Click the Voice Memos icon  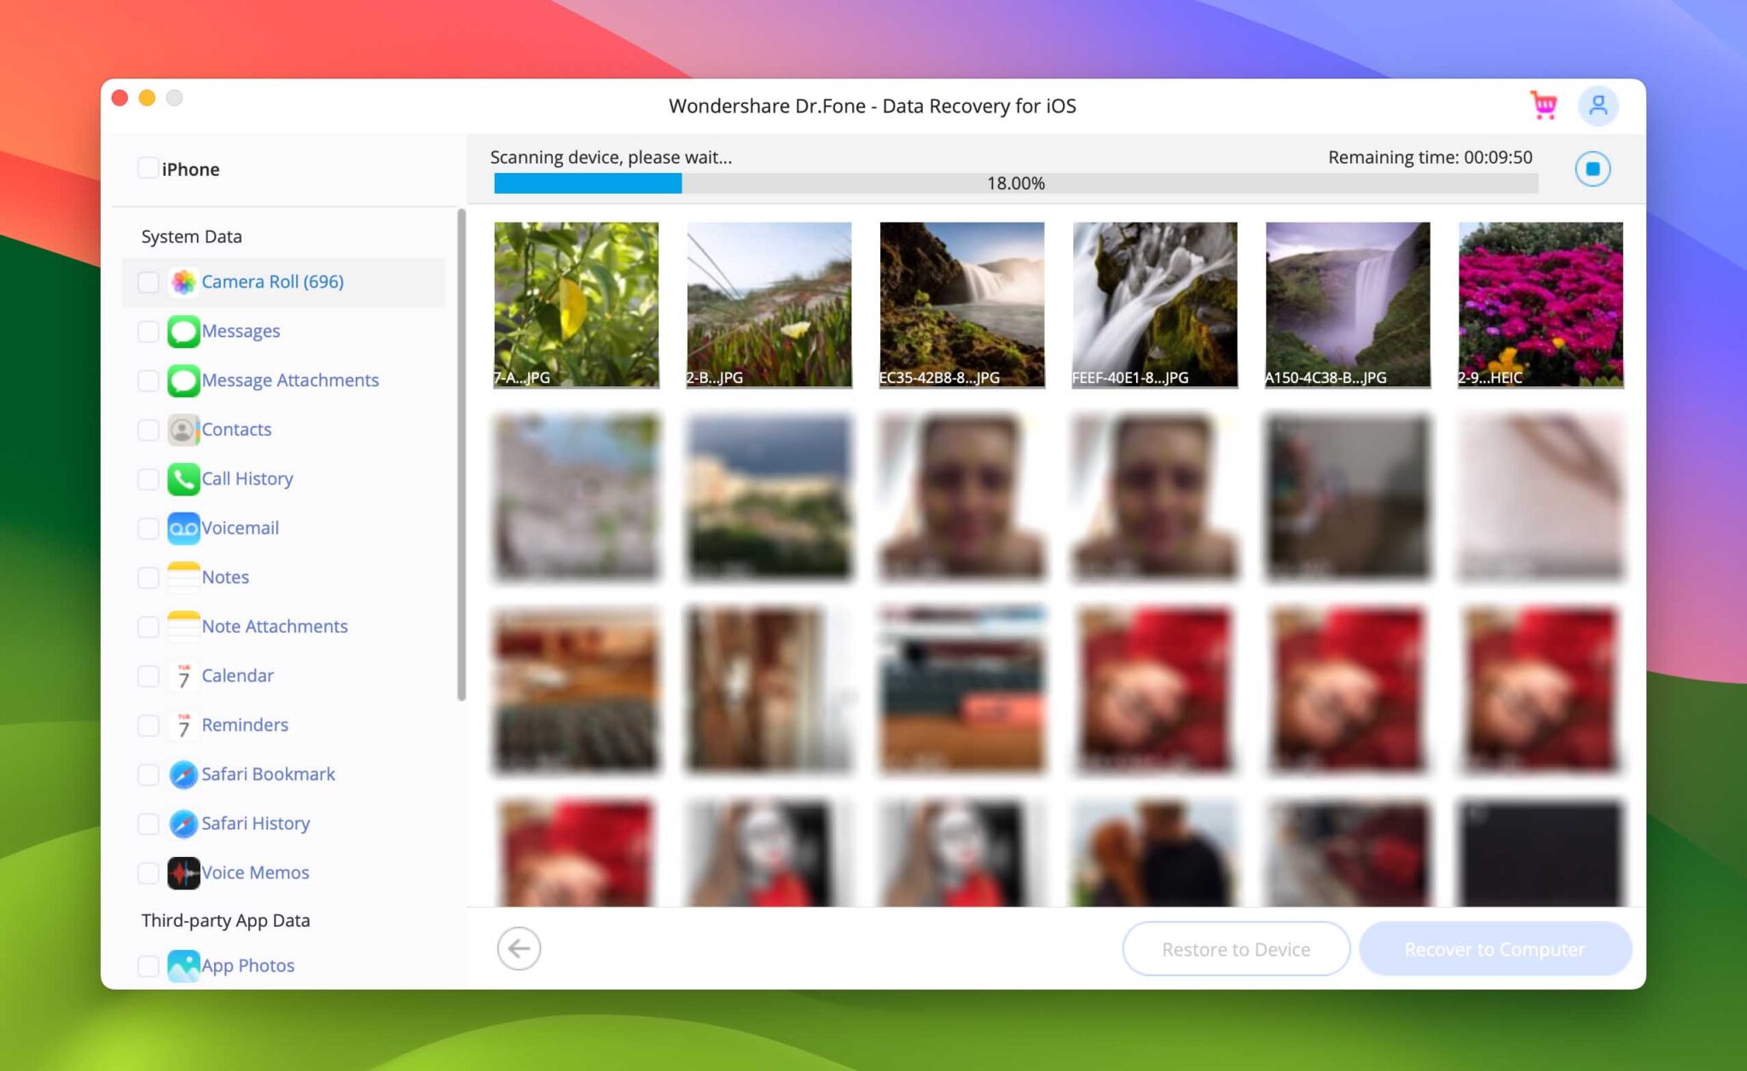[x=183, y=872]
